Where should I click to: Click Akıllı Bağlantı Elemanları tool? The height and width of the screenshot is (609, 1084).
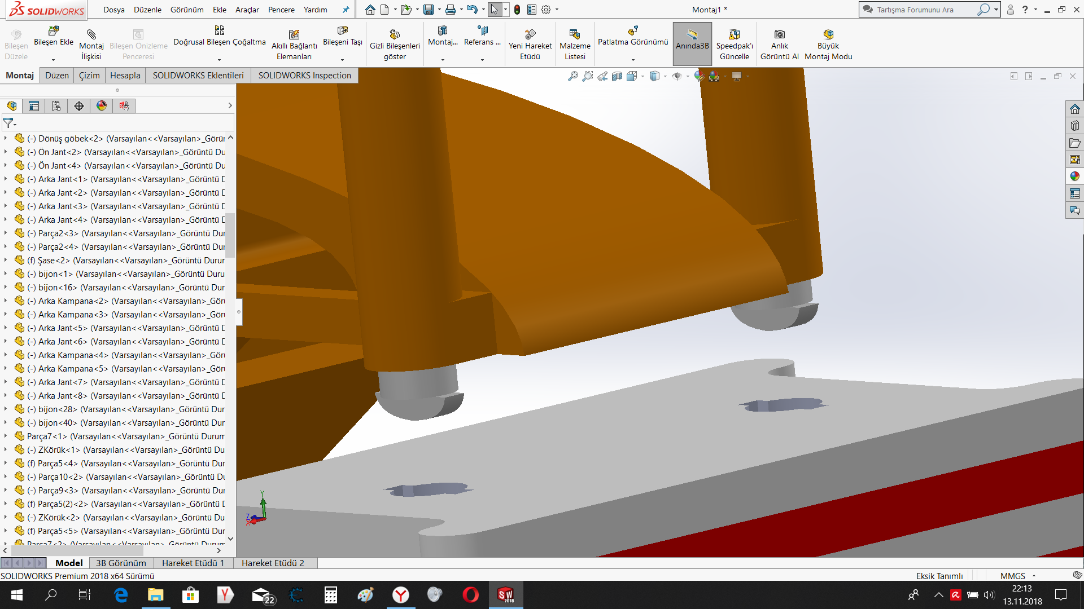click(x=294, y=44)
